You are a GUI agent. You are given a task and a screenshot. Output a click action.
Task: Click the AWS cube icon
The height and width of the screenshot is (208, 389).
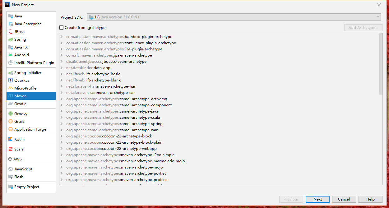[x=10, y=159]
